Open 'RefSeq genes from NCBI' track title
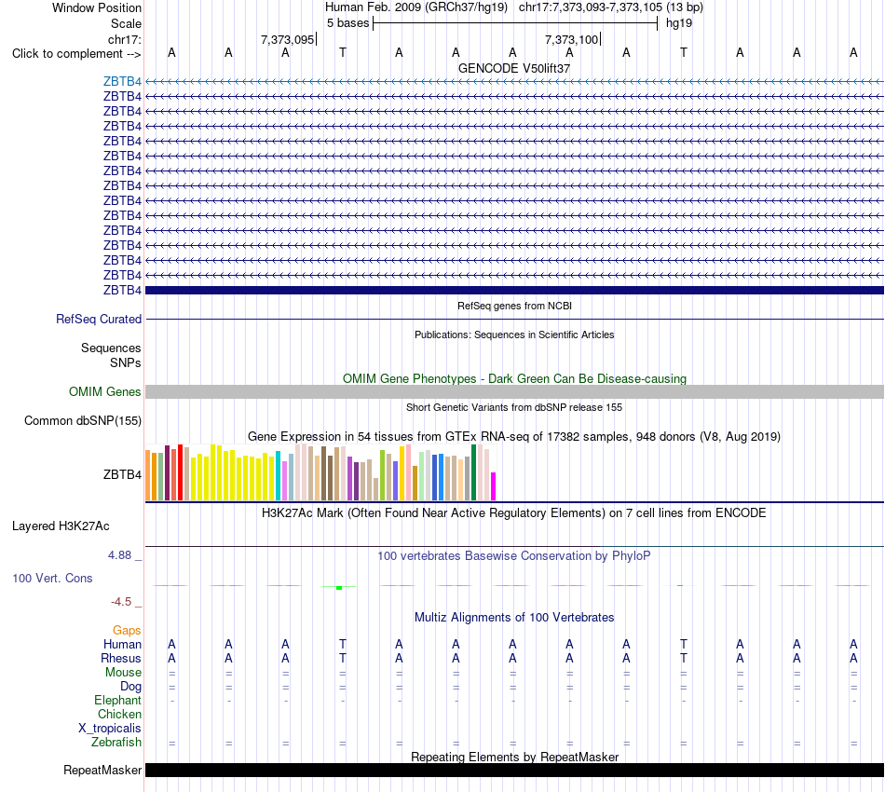Image resolution: width=885 pixels, height=792 pixels. tap(514, 306)
